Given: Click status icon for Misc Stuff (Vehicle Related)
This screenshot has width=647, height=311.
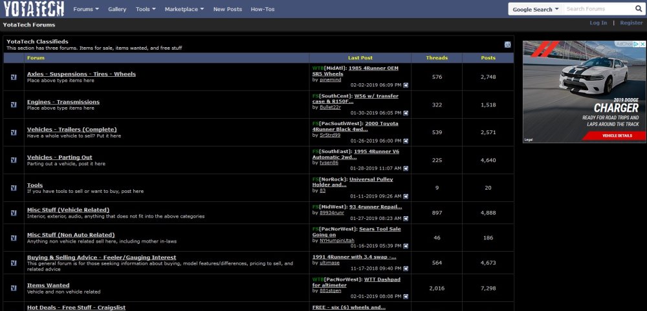Looking at the screenshot, I should click(14, 213).
